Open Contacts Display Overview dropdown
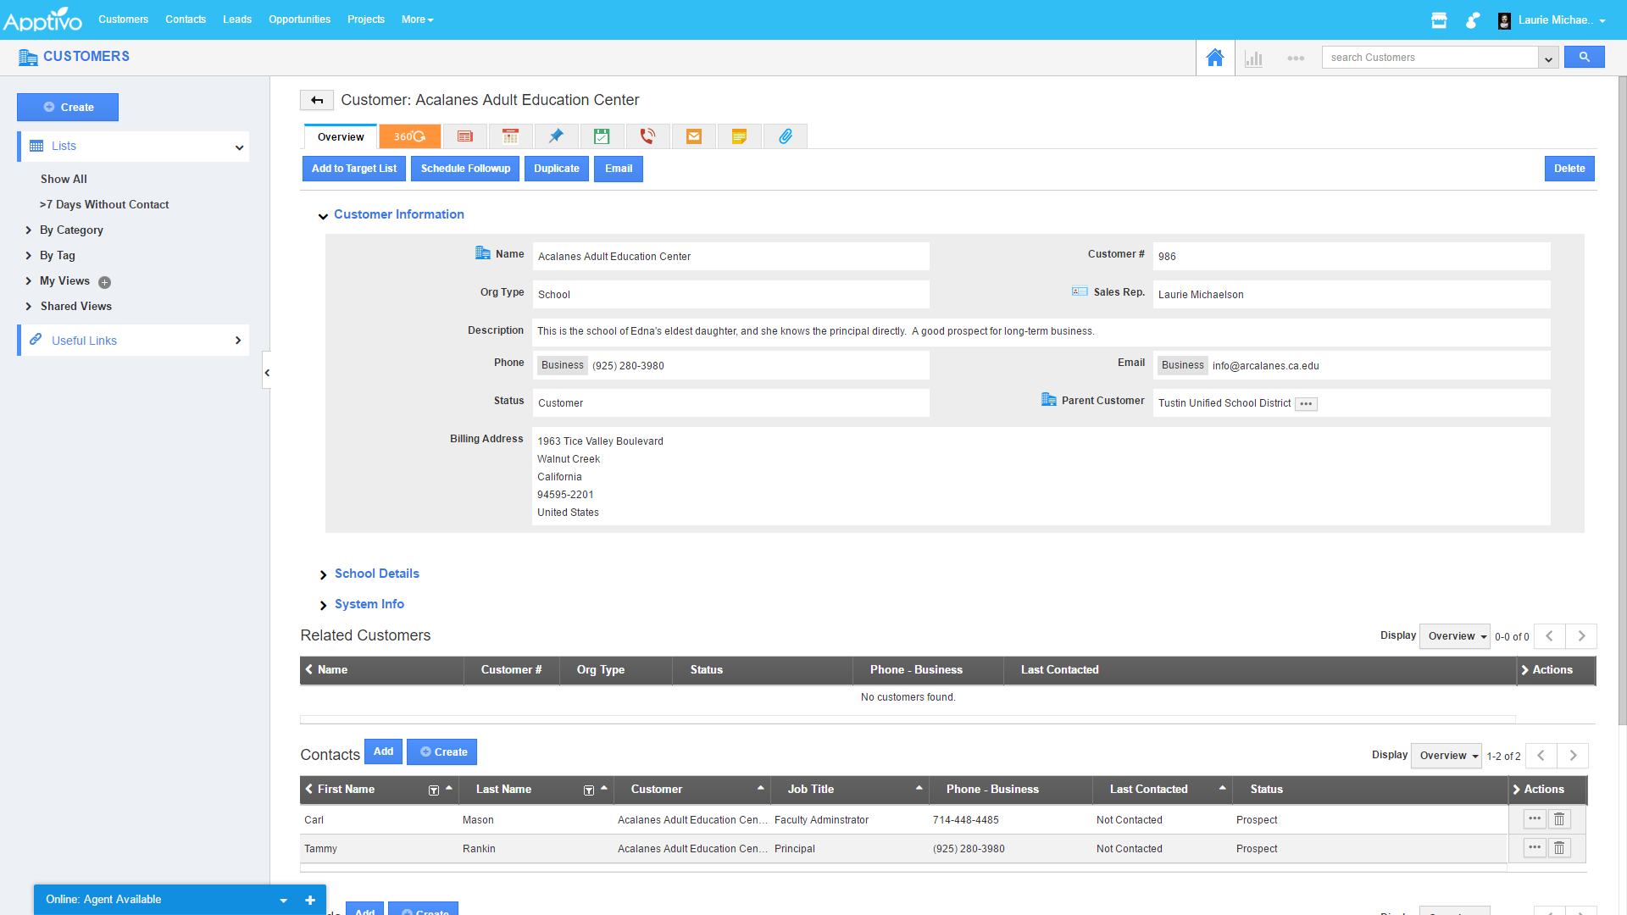Image resolution: width=1627 pixels, height=915 pixels. click(x=1447, y=756)
